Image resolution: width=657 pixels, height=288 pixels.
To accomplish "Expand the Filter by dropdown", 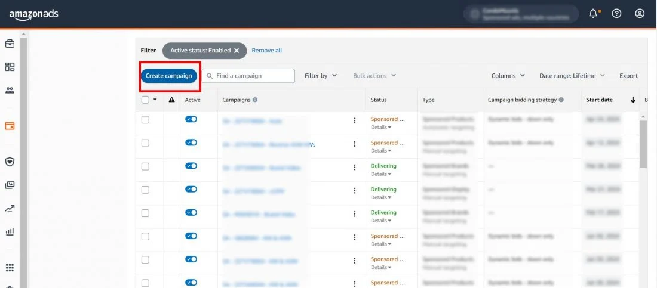I will point(321,76).
